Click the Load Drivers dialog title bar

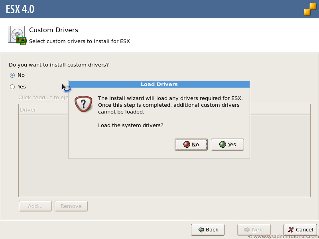click(x=159, y=84)
